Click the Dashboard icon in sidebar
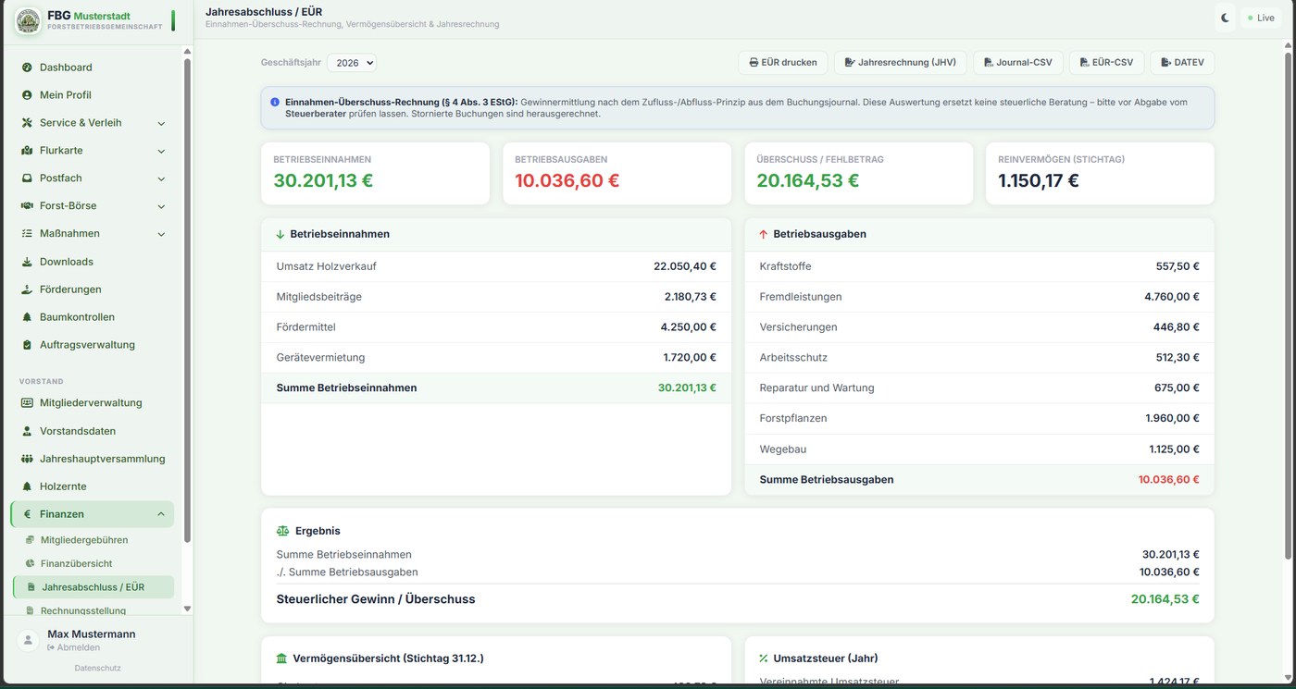 tap(27, 68)
